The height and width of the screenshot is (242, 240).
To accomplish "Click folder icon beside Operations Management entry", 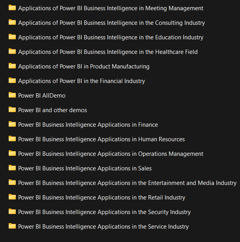I will point(12,153).
